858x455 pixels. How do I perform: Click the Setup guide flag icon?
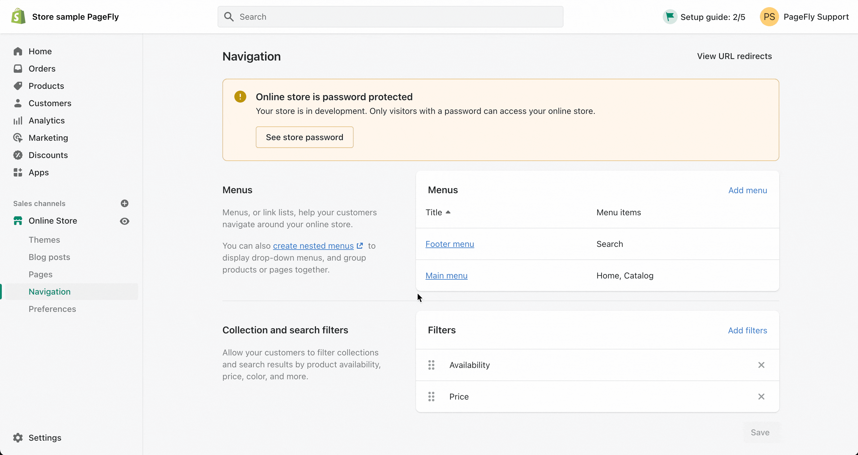670,17
